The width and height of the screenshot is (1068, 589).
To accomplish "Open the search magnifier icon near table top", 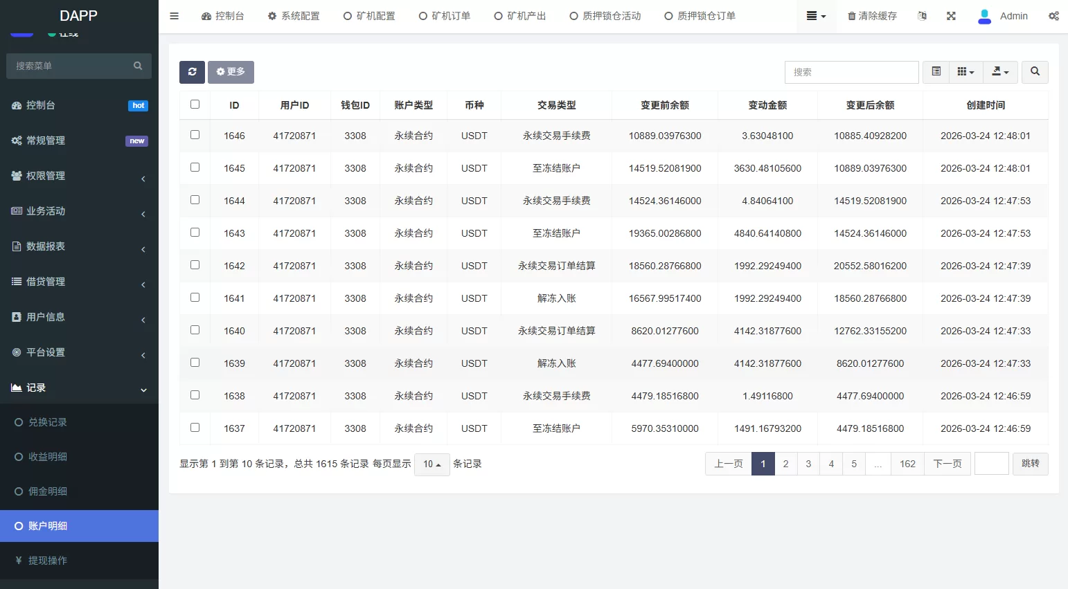I will click(x=1035, y=72).
